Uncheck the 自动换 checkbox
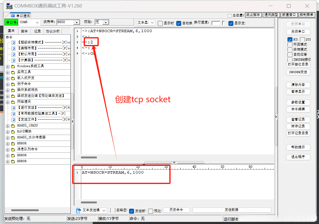The width and height of the screenshot is (319, 224). [179, 23]
